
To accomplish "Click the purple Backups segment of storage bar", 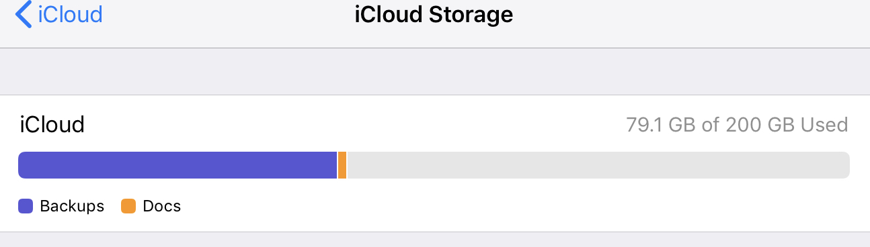I will click(177, 165).
